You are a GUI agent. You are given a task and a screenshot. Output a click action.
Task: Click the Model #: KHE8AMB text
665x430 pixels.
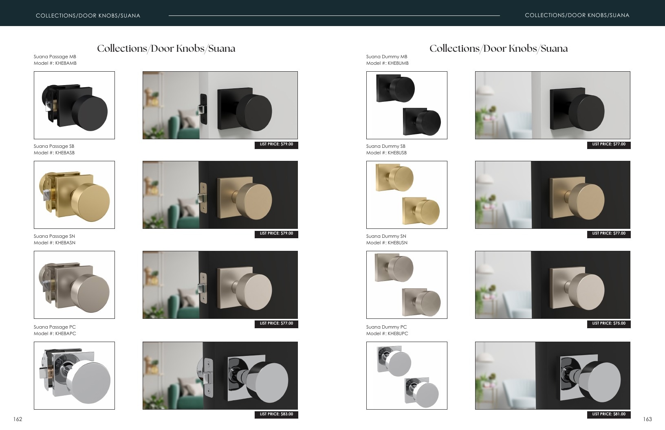point(55,63)
